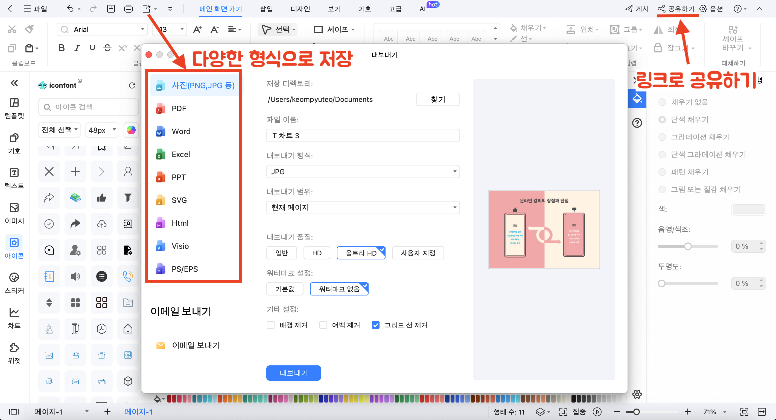The height and width of the screenshot is (420, 776).
Task: Select 단색 채우기 radio option
Action: [x=662, y=119]
